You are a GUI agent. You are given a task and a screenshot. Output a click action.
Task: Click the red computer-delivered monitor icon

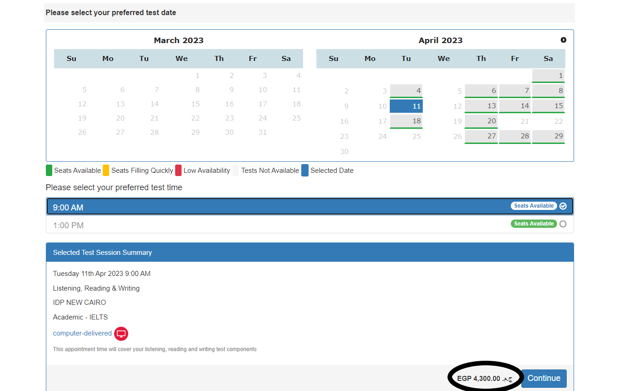tap(121, 333)
